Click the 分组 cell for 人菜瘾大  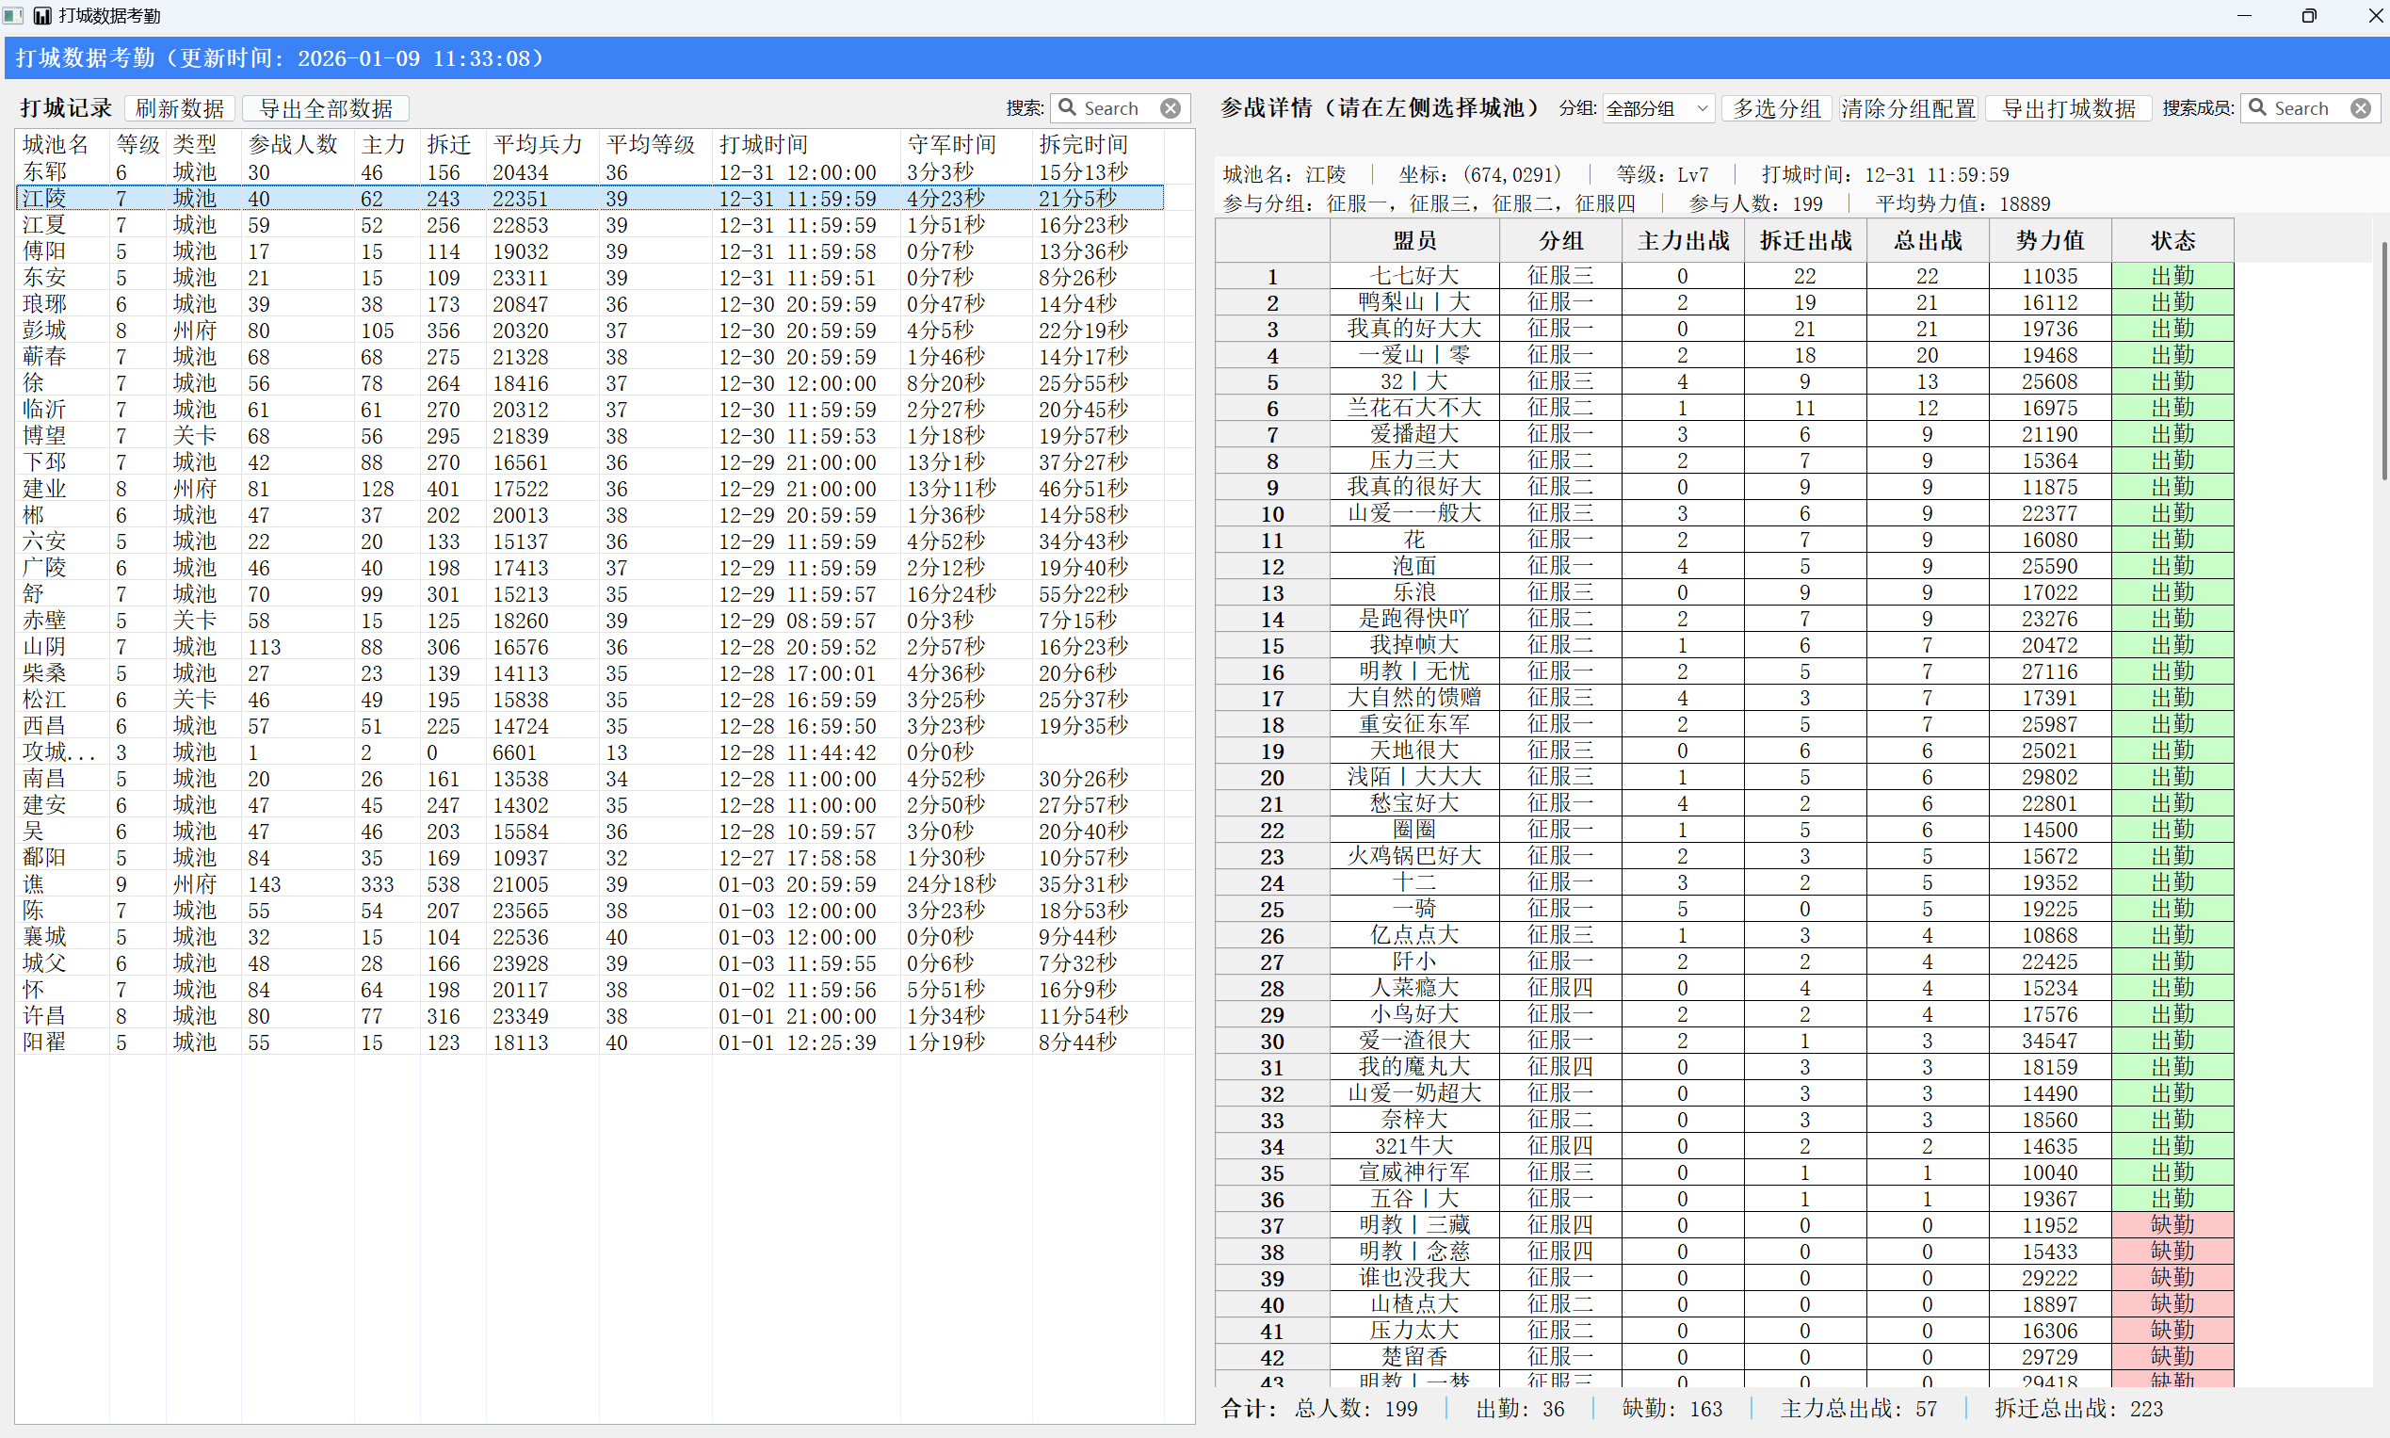(x=1560, y=988)
